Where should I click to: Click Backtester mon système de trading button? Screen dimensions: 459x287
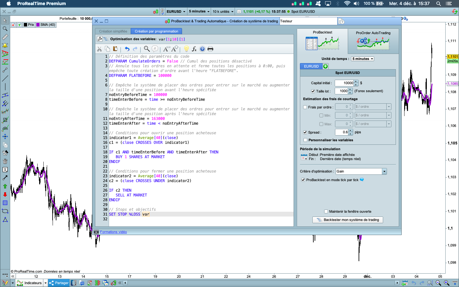coord(348,220)
